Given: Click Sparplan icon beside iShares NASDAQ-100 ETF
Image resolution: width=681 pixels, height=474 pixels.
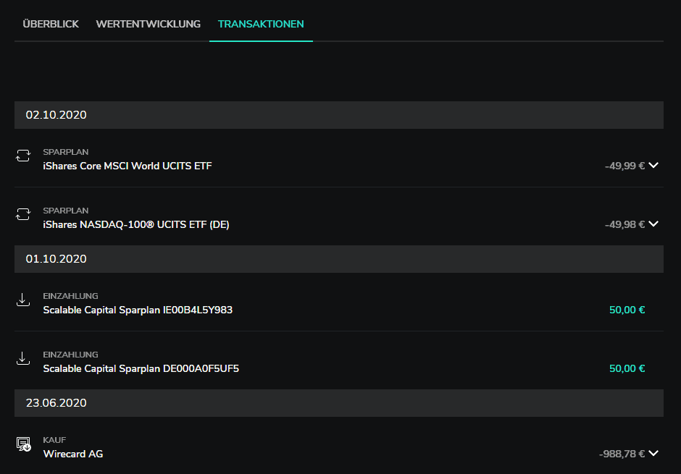Looking at the screenshot, I should (x=23, y=214).
